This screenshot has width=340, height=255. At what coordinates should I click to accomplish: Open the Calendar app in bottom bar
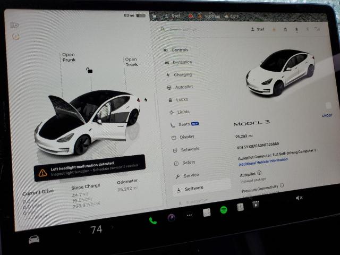[x=207, y=212]
